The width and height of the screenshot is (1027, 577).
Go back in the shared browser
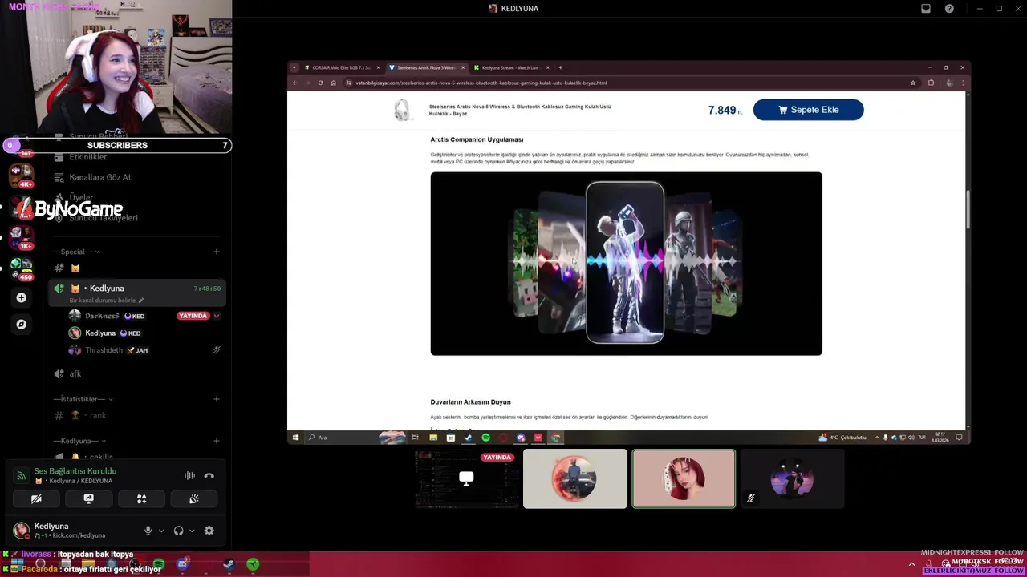[294, 83]
